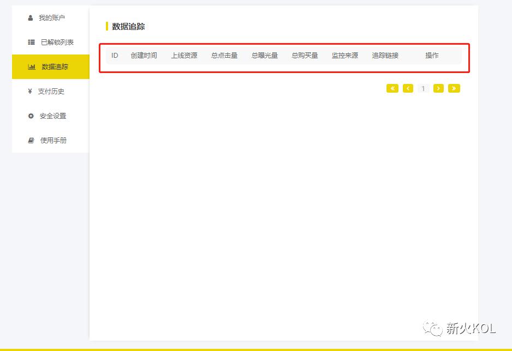Open 已解锁列表 in the sidebar
This screenshot has width=512, height=351.
click(x=51, y=42)
